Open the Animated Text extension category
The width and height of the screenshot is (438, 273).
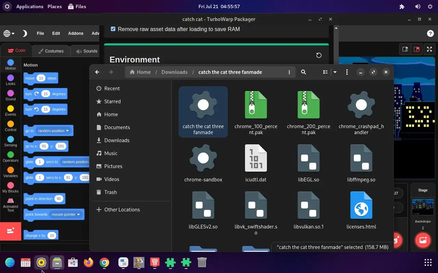(11, 205)
